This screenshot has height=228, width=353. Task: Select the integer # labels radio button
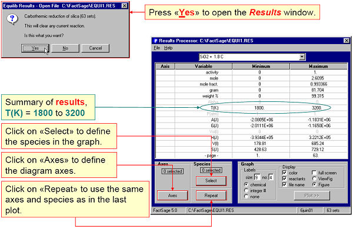247,190
